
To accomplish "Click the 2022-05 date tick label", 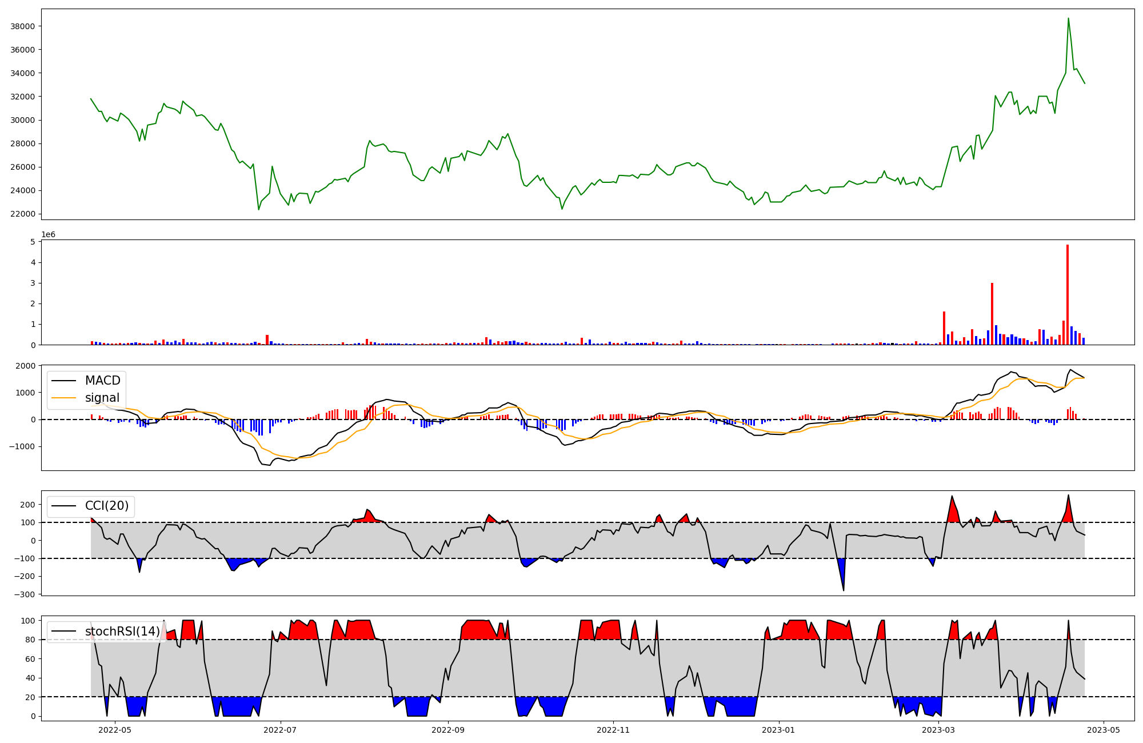I will [x=115, y=730].
